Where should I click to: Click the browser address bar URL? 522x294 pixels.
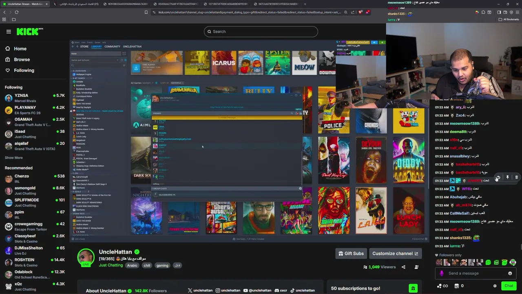[249, 12]
